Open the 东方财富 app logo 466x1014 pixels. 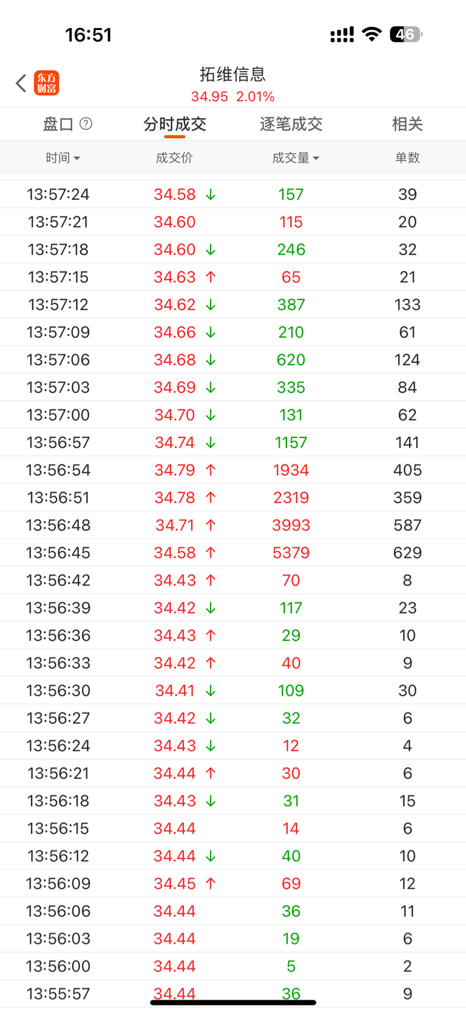(47, 83)
